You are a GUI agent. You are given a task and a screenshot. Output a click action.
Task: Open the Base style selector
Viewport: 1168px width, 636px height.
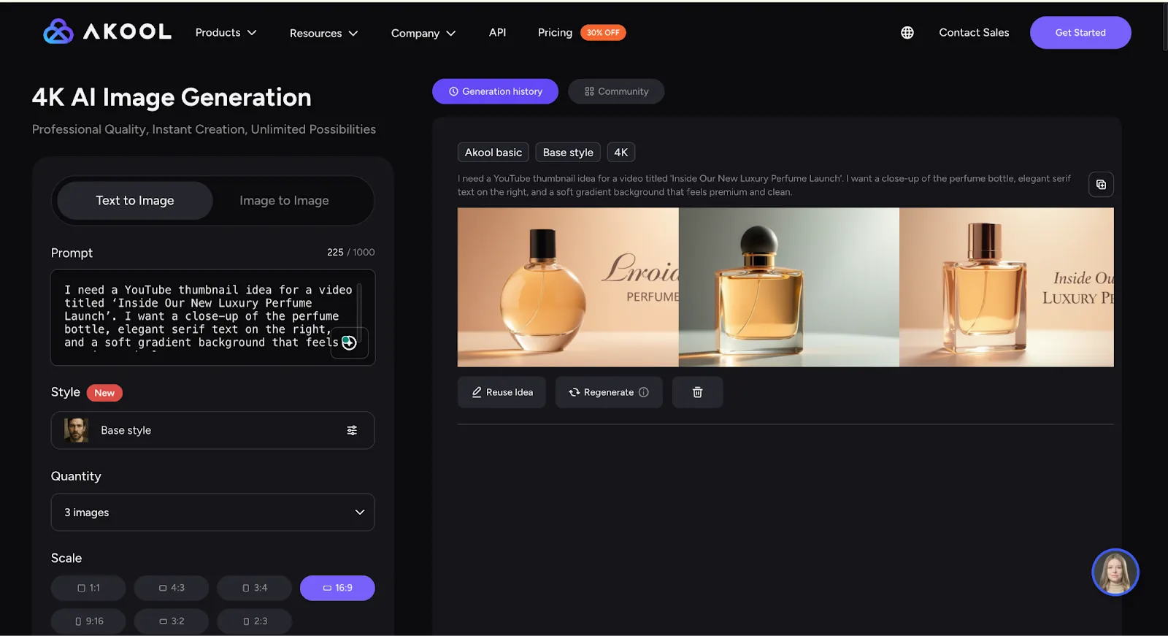point(212,430)
